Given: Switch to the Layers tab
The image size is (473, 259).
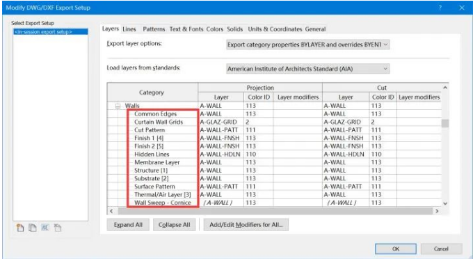Looking at the screenshot, I should tap(111, 29).
